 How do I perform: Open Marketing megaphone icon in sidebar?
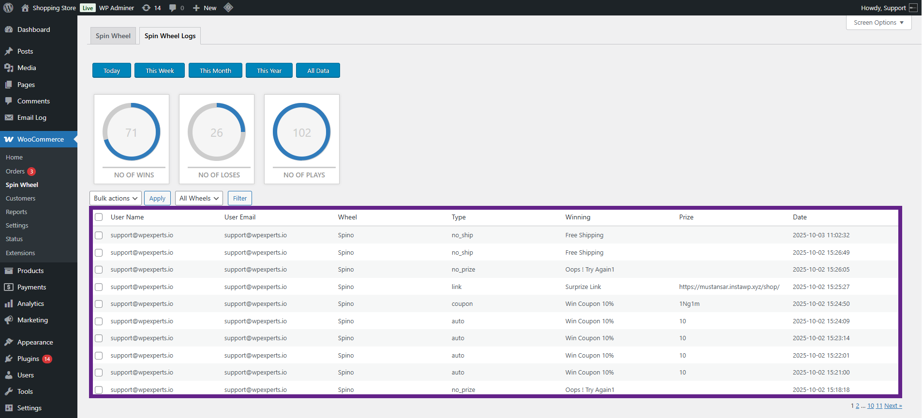(9, 320)
